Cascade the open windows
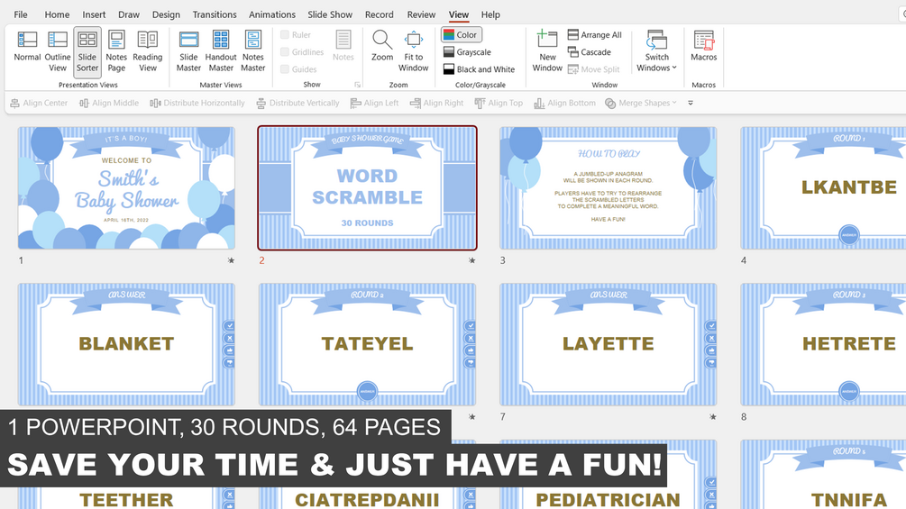 (590, 52)
